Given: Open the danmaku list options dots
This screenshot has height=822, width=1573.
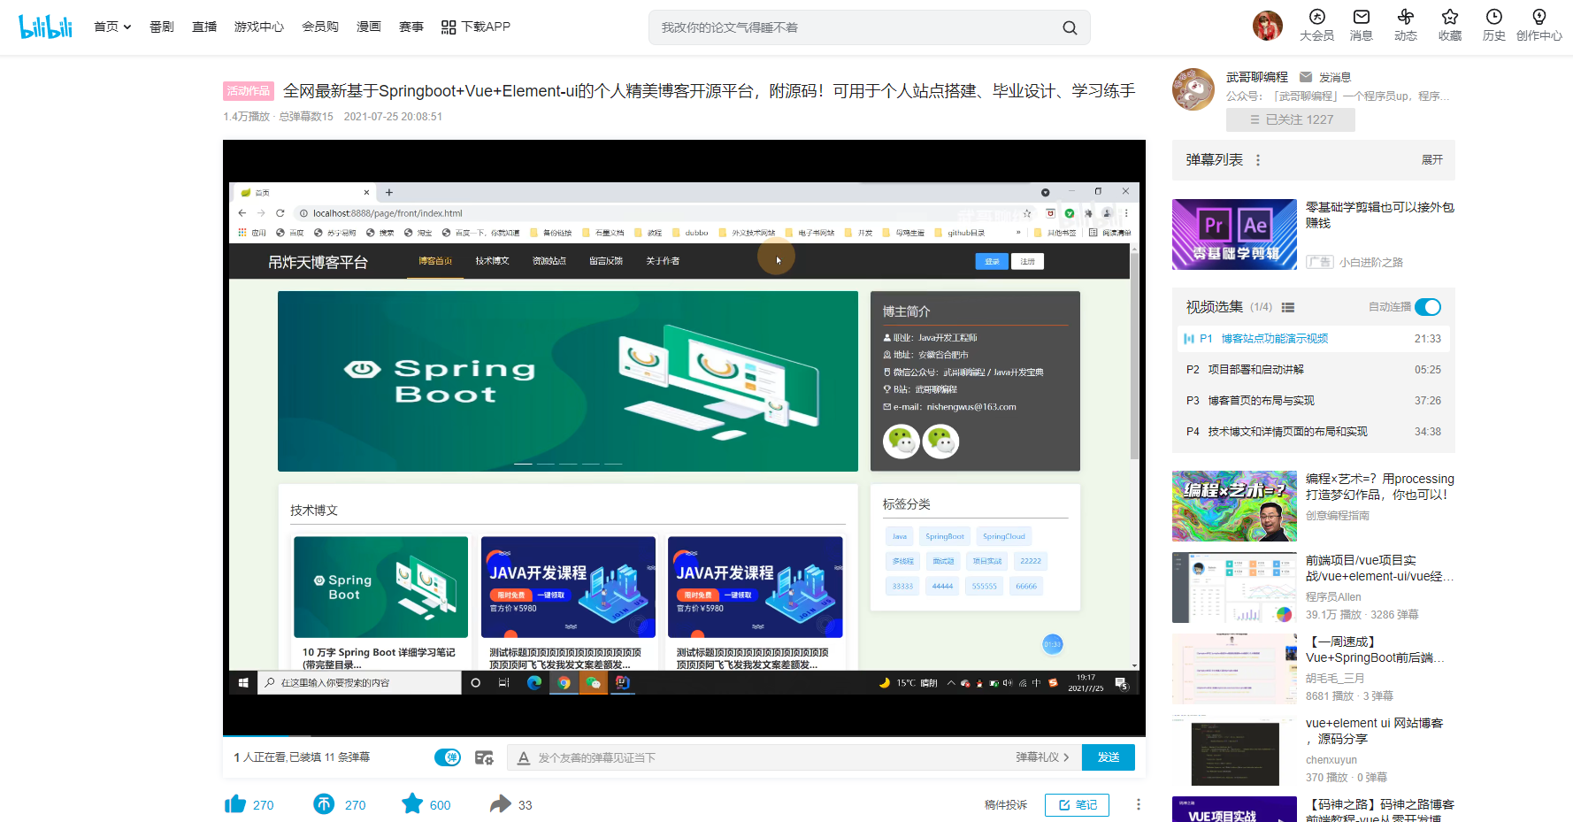Looking at the screenshot, I should click(1257, 160).
